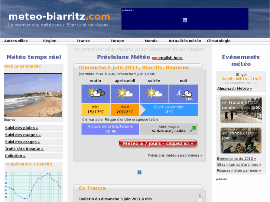
Task: Open the France menu
Action: pos(84,41)
